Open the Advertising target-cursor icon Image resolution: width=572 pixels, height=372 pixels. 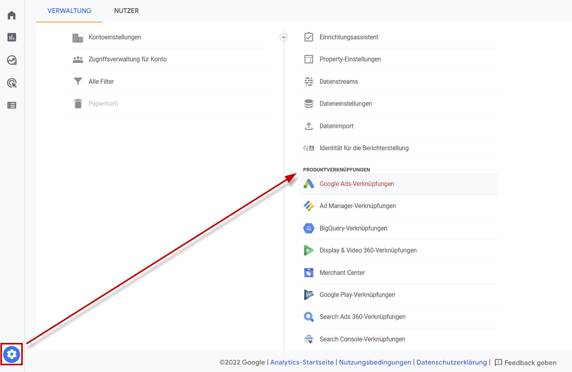click(12, 83)
